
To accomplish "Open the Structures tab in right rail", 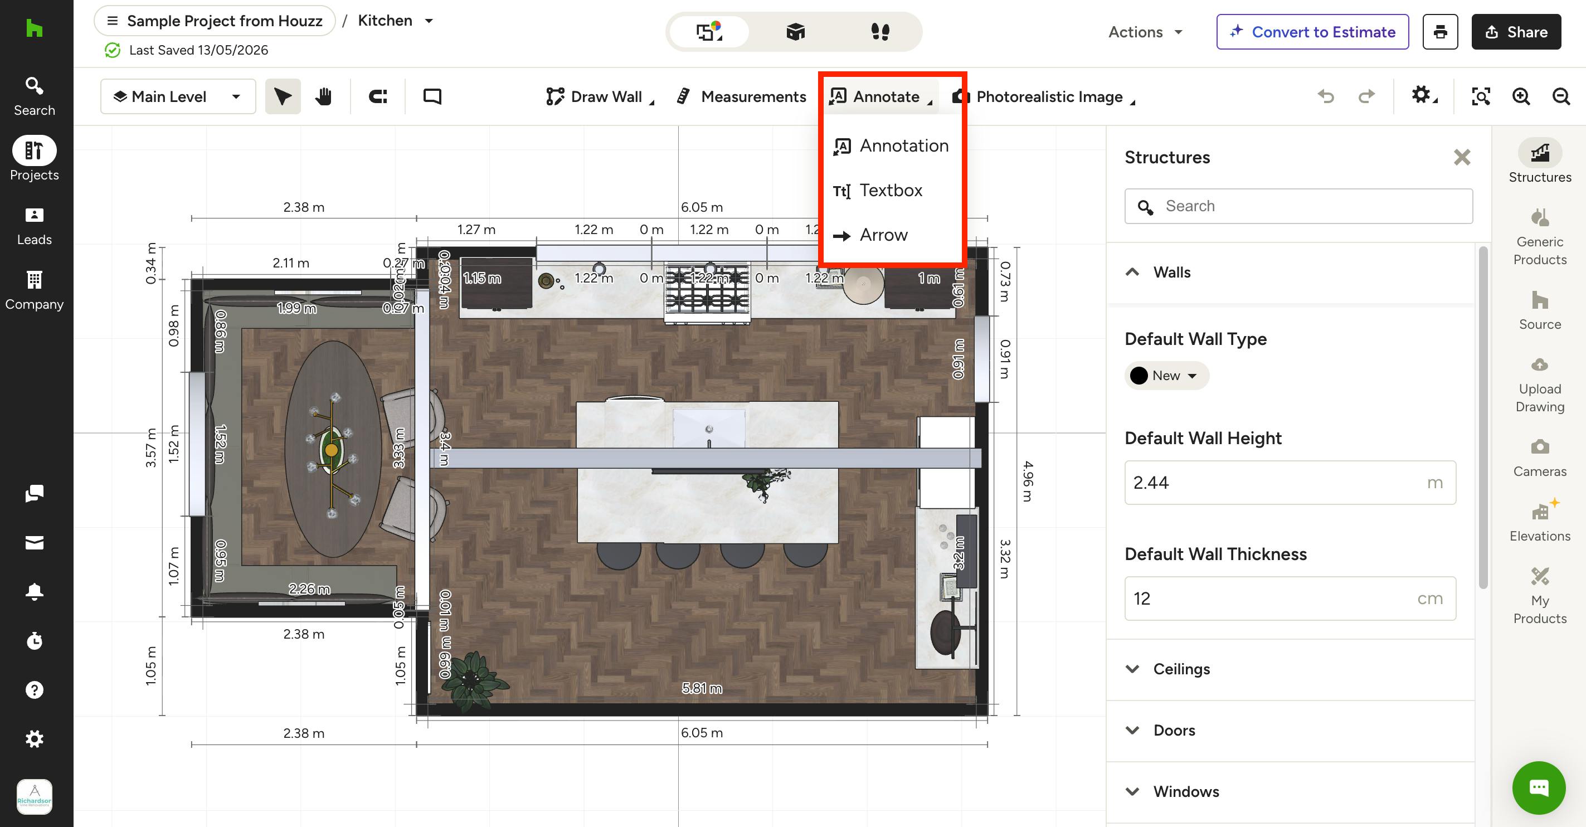I will [x=1540, y=162].
